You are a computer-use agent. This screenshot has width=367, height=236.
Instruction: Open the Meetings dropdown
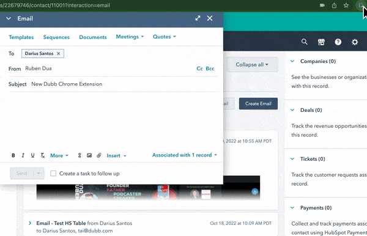tap(130, 37)
